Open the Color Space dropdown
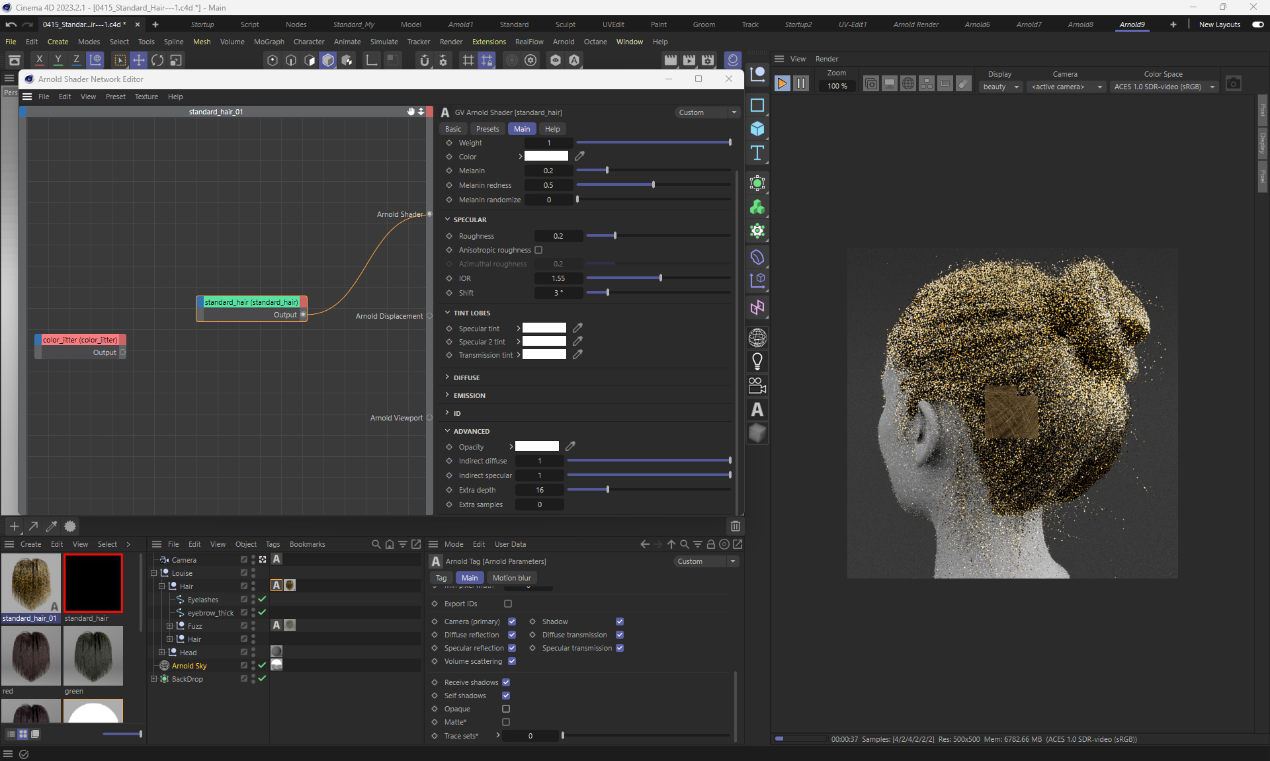 tap(1164, 87)
